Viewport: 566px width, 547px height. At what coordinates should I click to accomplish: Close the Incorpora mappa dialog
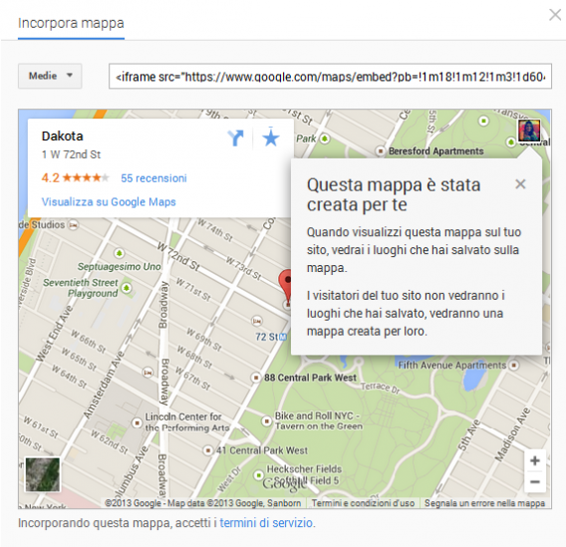pyautogui.click(x=555, y=15)
